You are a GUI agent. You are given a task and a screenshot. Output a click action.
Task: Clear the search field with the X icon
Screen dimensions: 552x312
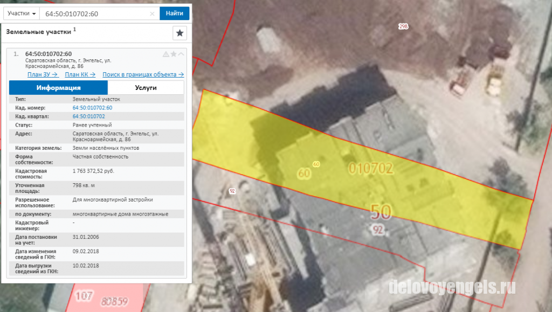152,13
